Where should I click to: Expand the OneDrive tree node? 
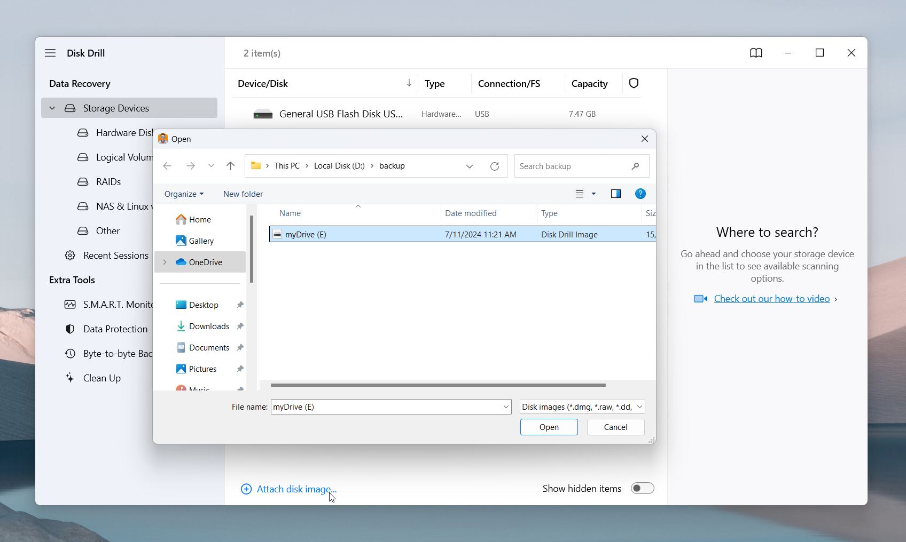pyautogui.click(x=165, y=262)
